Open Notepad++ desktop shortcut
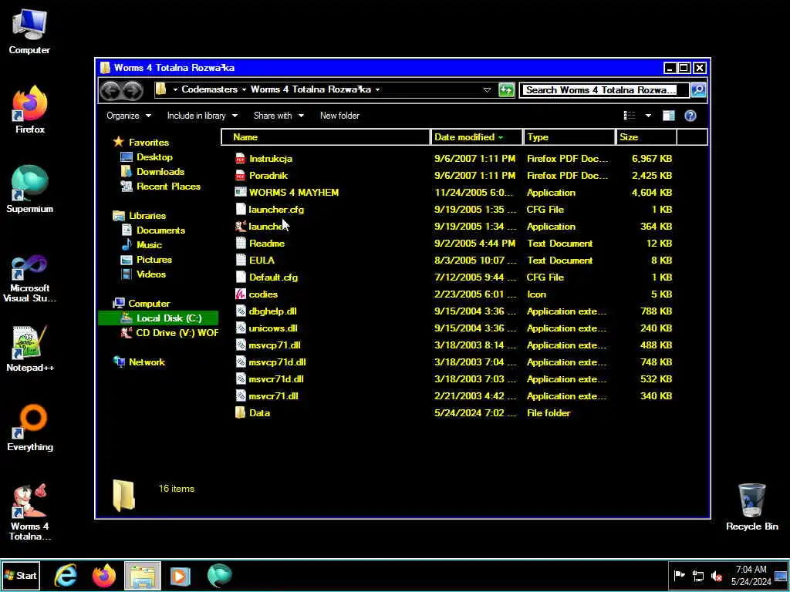Viewport: 790px width, 592px height. (30, 348)
